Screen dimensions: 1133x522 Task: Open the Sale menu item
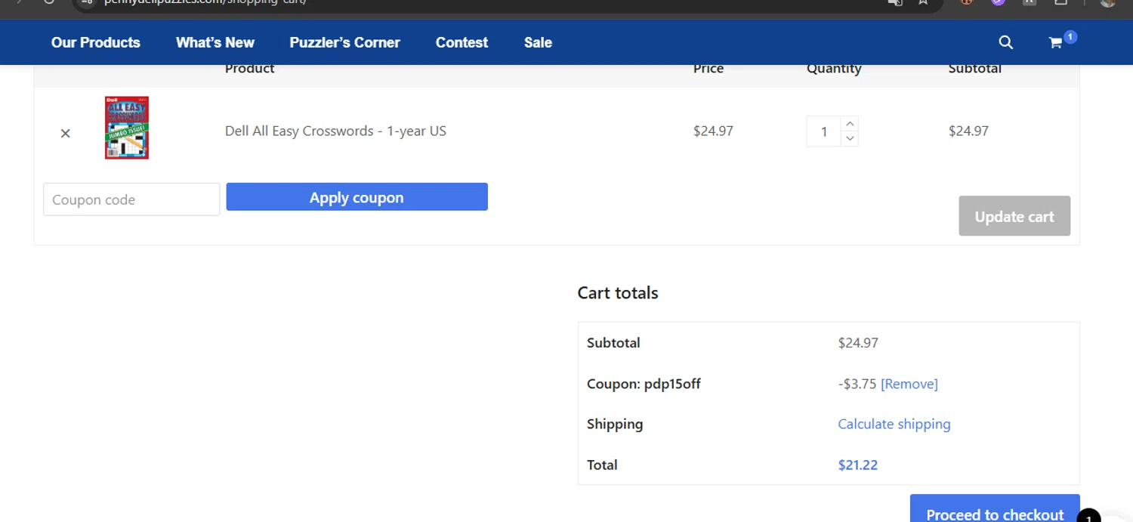[x=538, y=42]
